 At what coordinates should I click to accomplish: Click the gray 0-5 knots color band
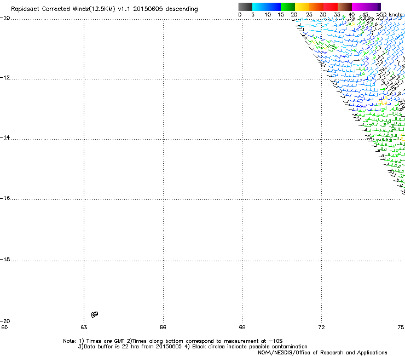tap(245, 7)
